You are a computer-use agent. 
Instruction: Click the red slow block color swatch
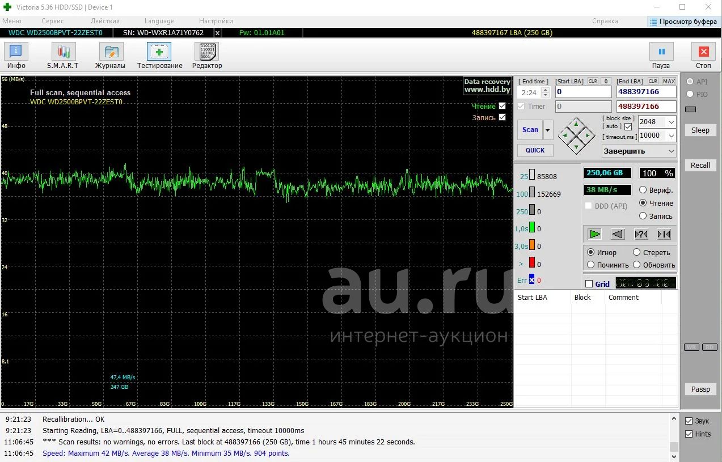click(x=532, y=264)
